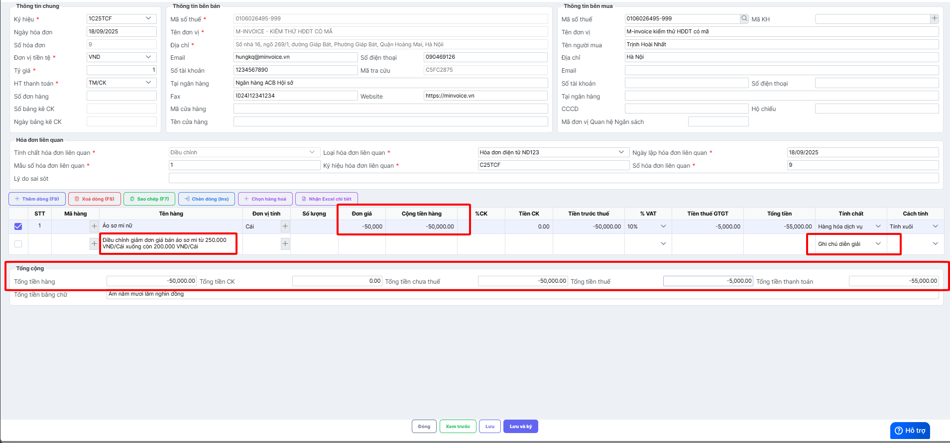Click Thêm dòng (F9) to add row

[x=37, y=199]
